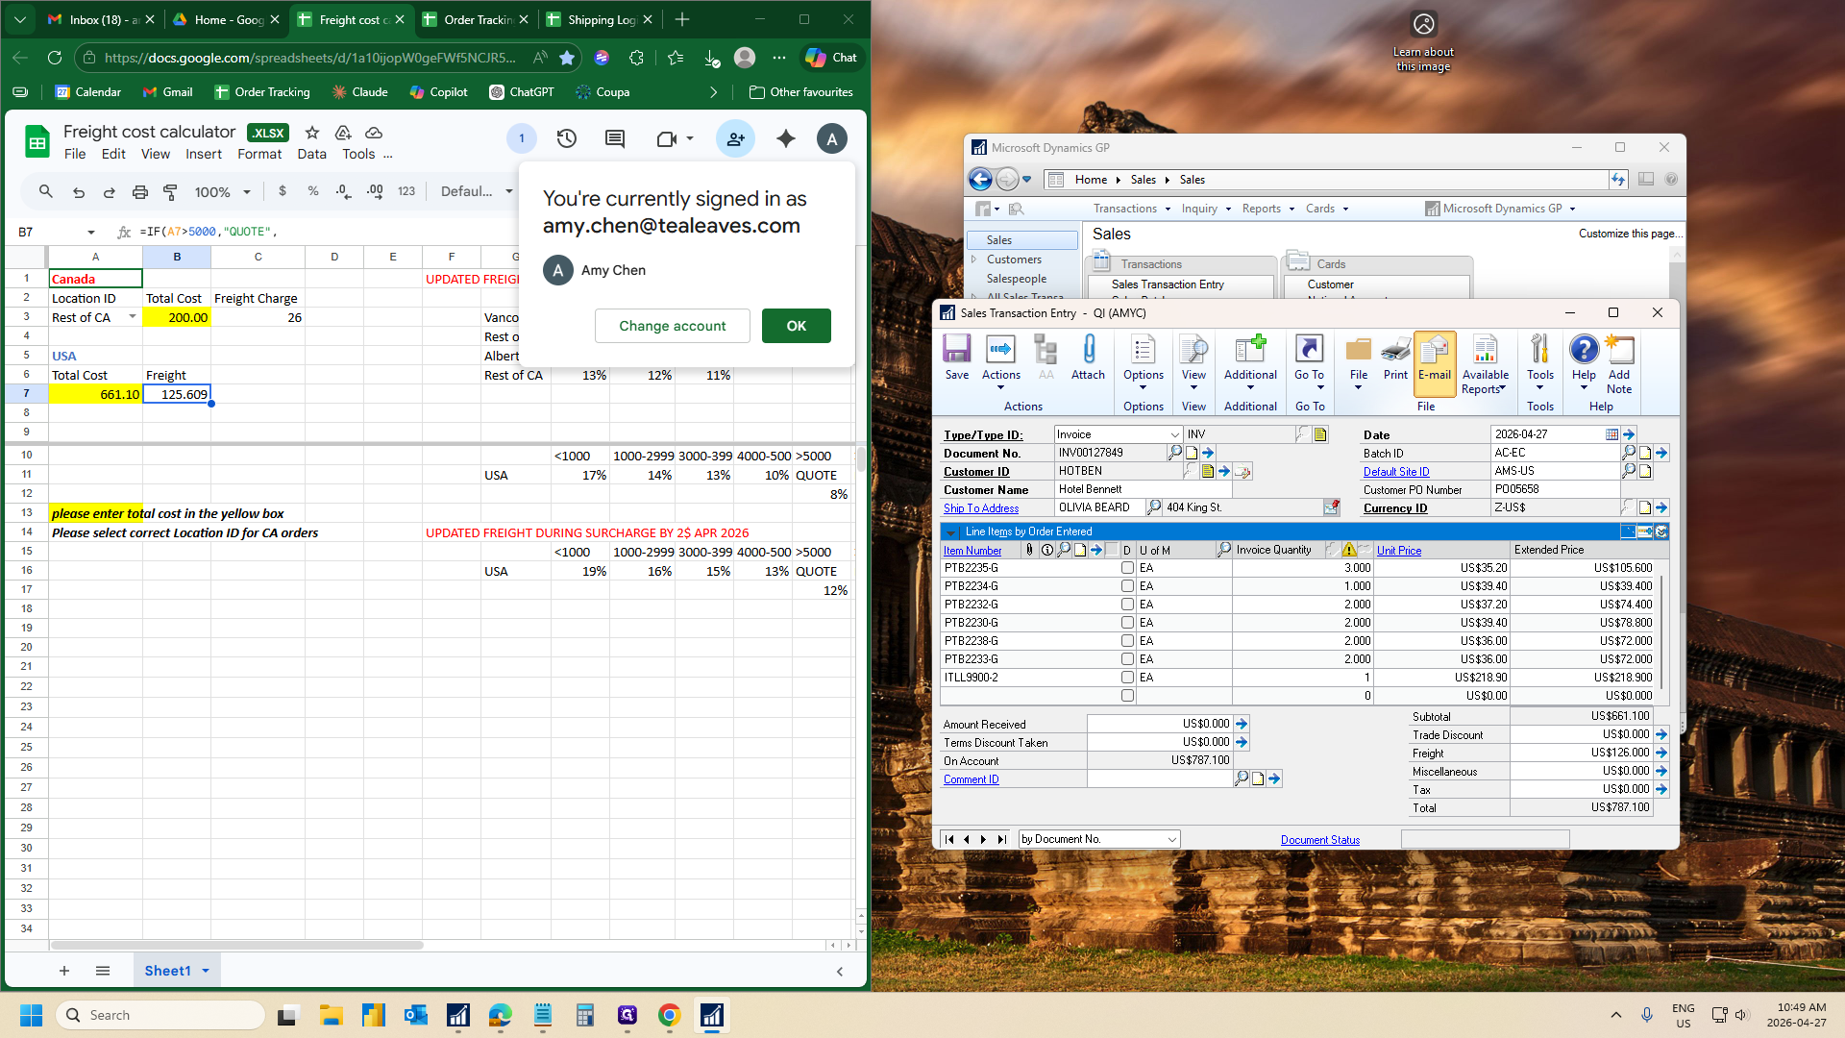Toggle the D checkbox for PTB2232-G
Viewport: 1845px width, 1038px height.
(x=1127, y=605)
